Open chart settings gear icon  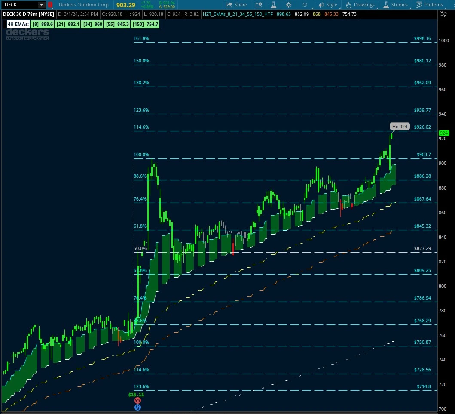click(288, 5)
